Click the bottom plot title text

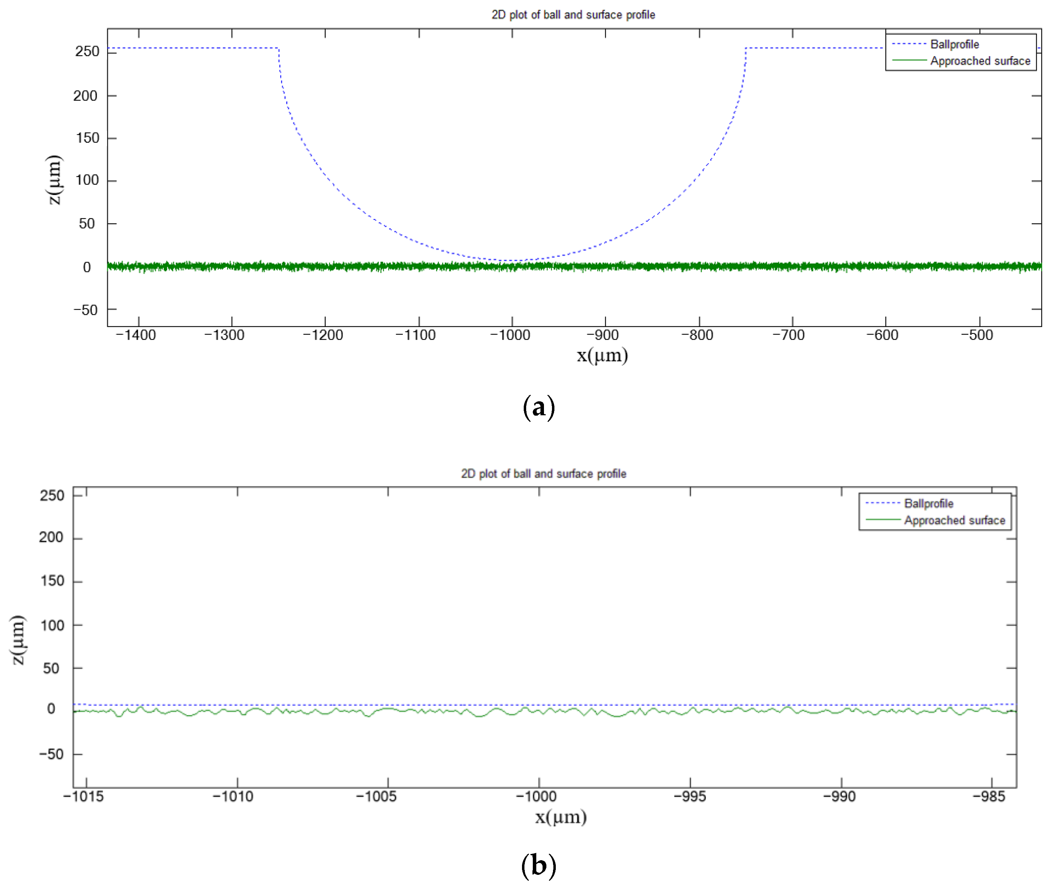(x=543, y=474)
